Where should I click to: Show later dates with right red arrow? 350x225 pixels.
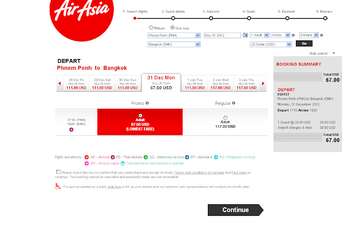click(263, 84)
